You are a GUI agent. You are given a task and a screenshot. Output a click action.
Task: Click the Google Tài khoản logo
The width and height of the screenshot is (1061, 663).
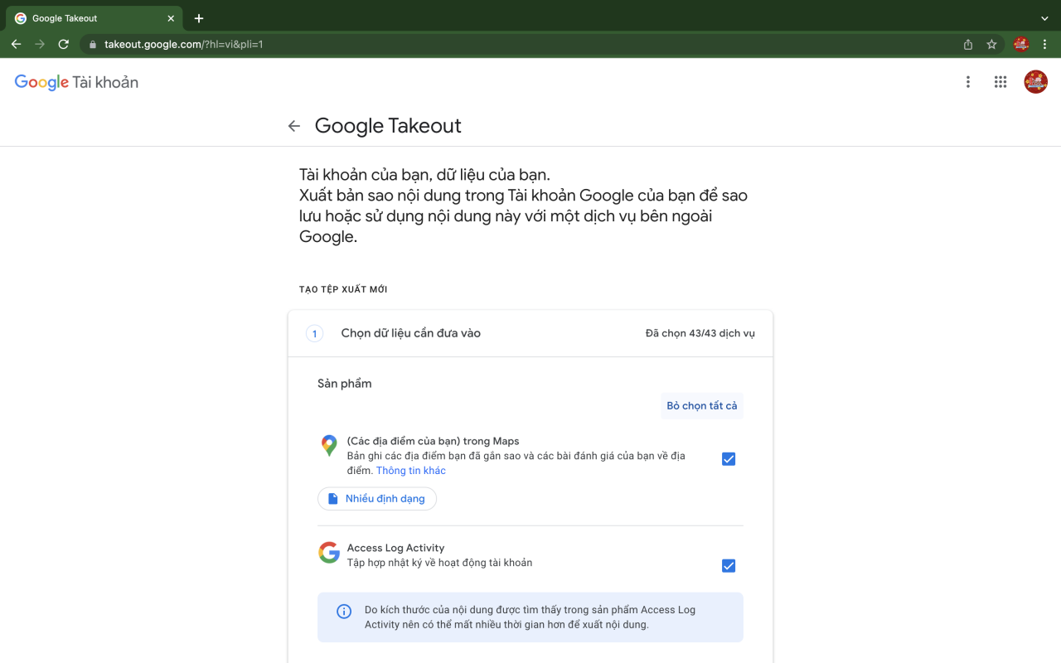76,82
